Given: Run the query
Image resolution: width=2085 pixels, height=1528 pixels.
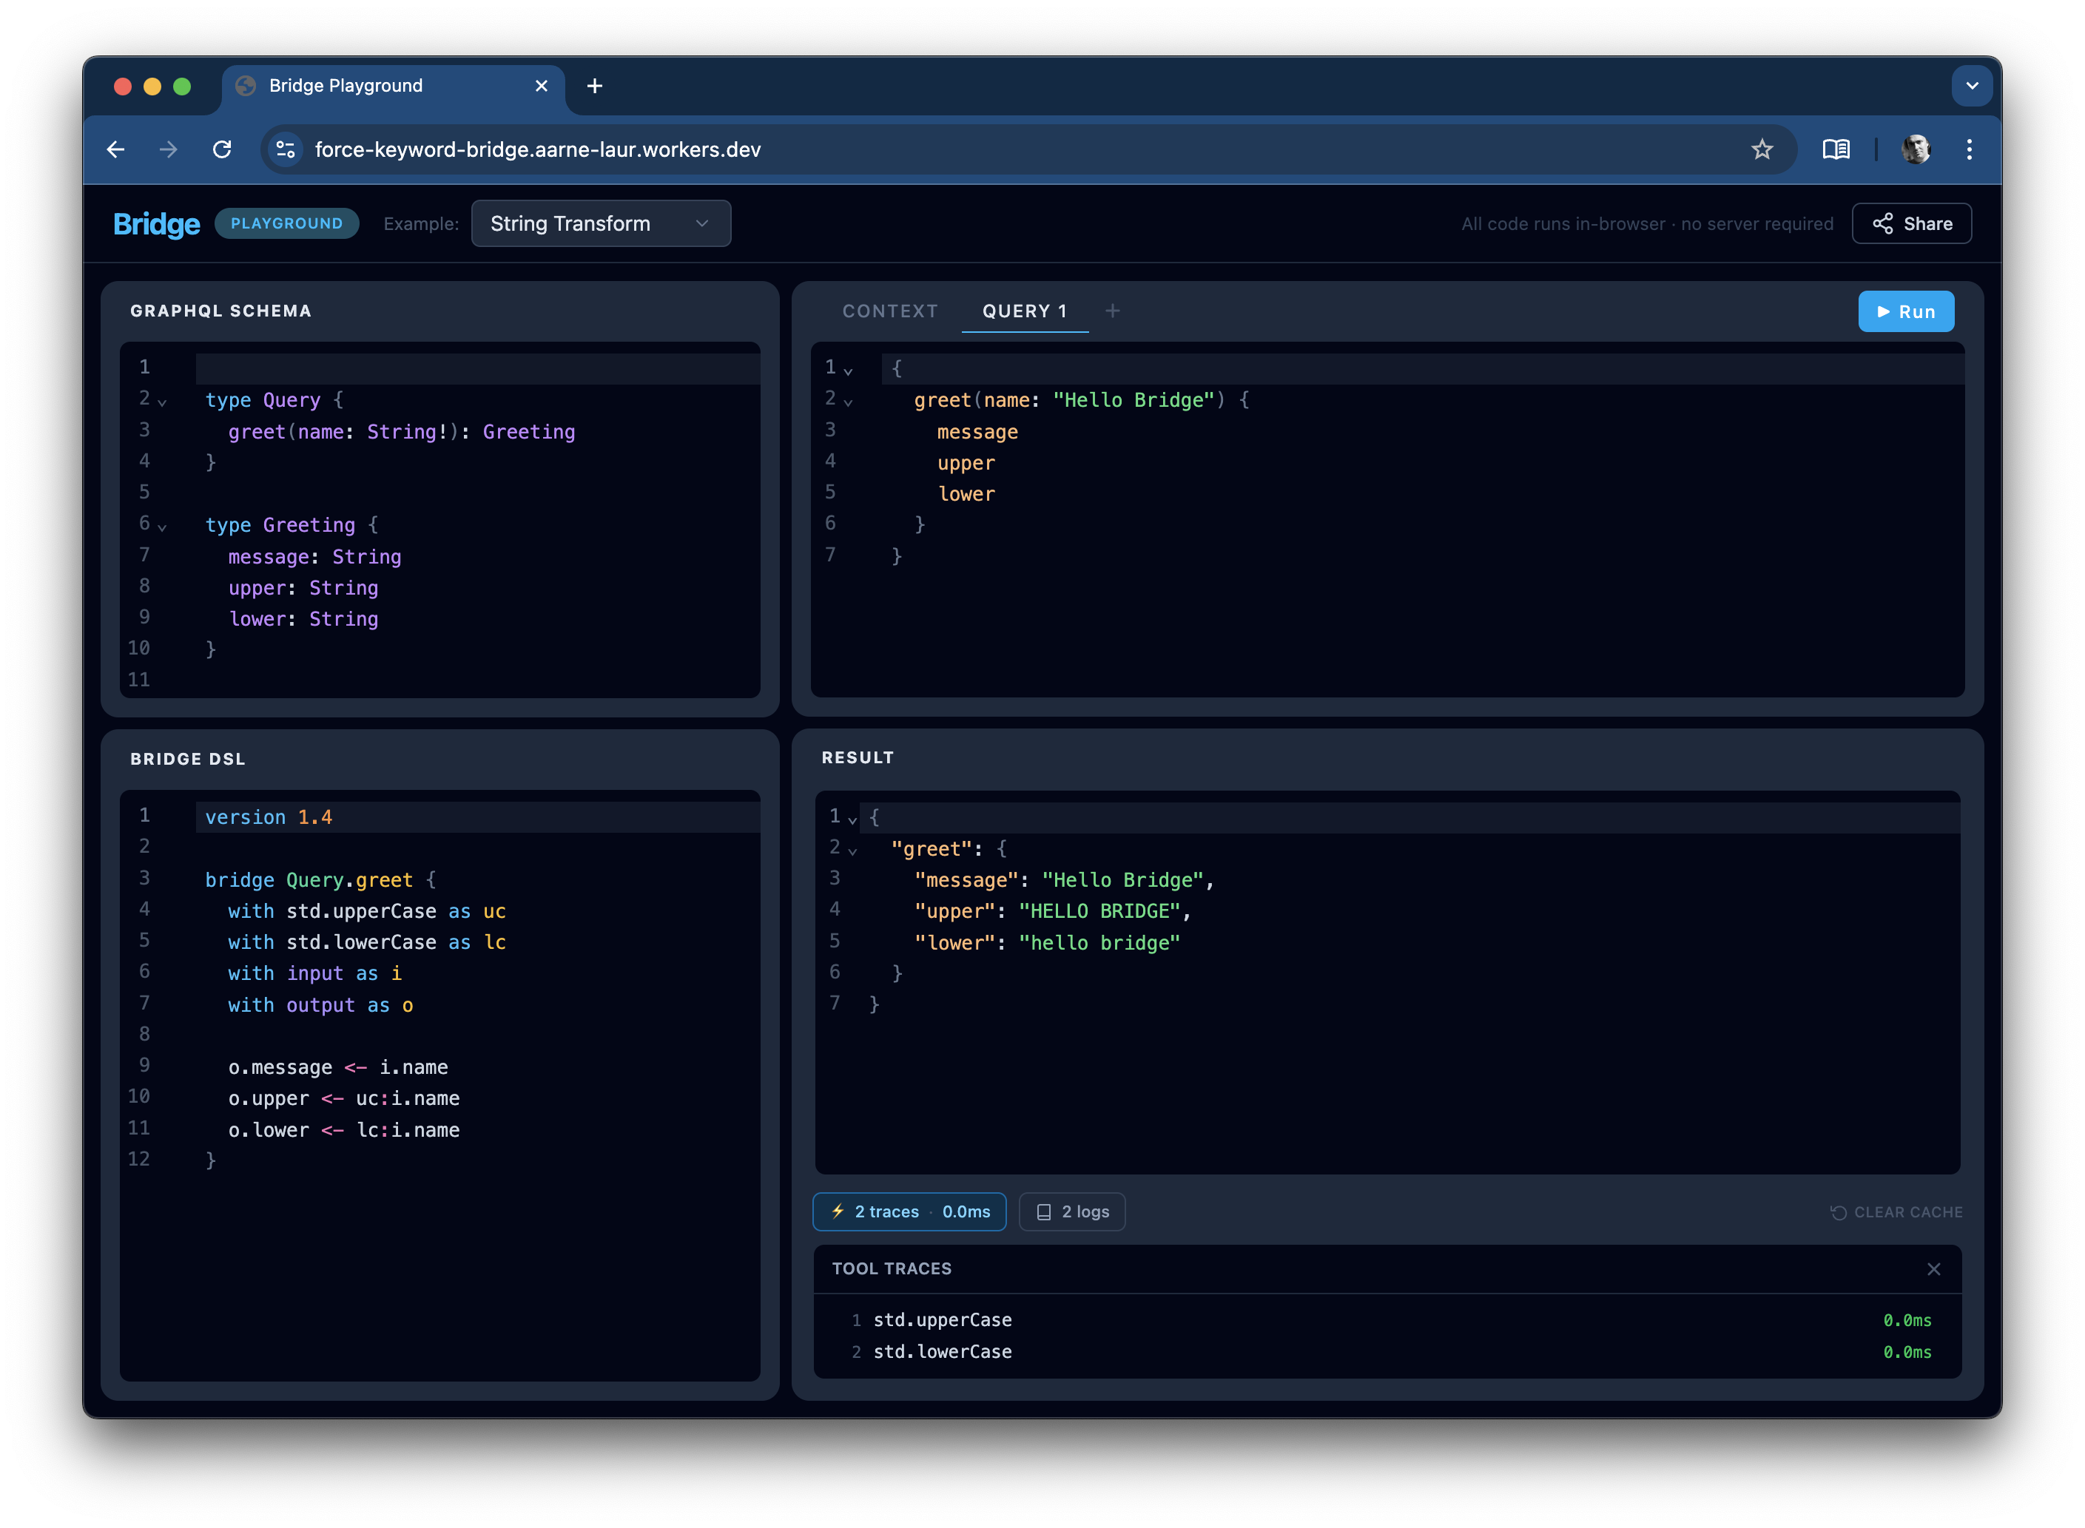Looking at the screenshot, I should [1905, 311].
